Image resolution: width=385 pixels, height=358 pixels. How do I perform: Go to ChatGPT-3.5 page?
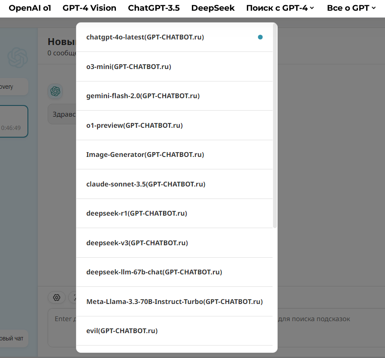click(x=154, y=8)
